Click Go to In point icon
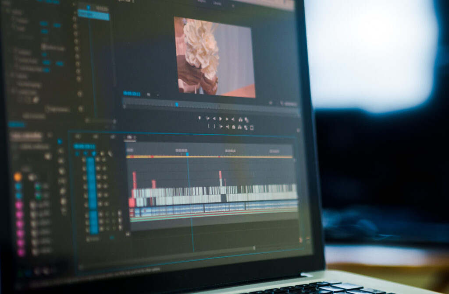This screenshot has width=449, height=294. 207,118
